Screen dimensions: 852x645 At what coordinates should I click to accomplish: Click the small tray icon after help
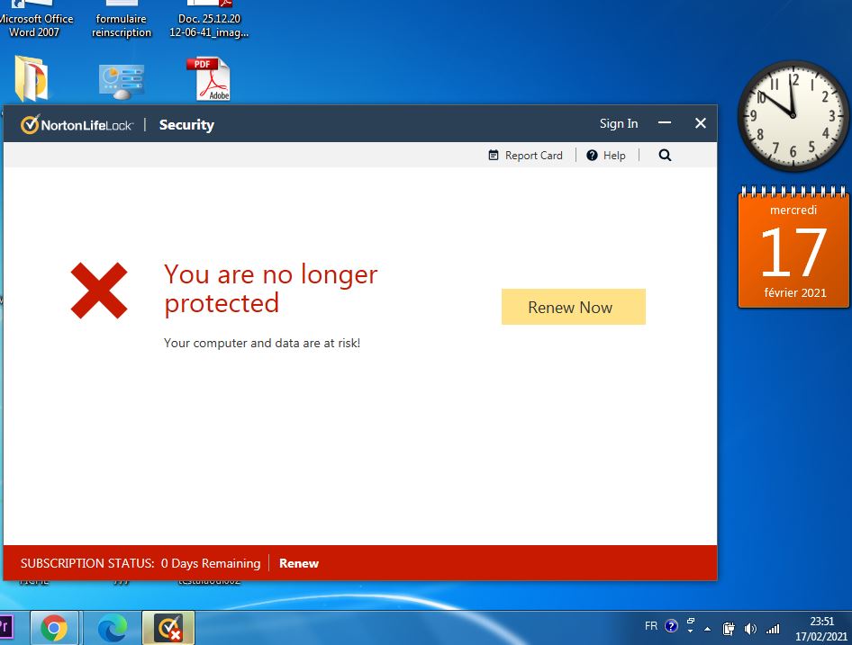point(690,625)
